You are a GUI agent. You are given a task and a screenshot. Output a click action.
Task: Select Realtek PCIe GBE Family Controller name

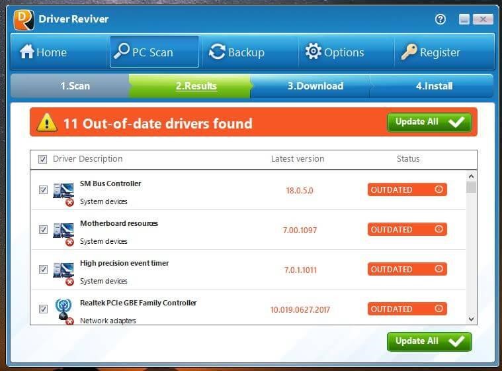point(138,303)
